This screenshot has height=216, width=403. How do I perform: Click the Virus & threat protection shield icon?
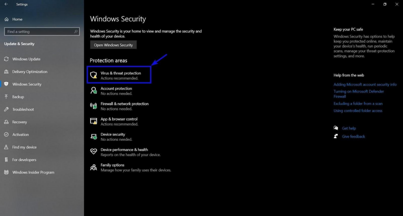click(94, 75)
